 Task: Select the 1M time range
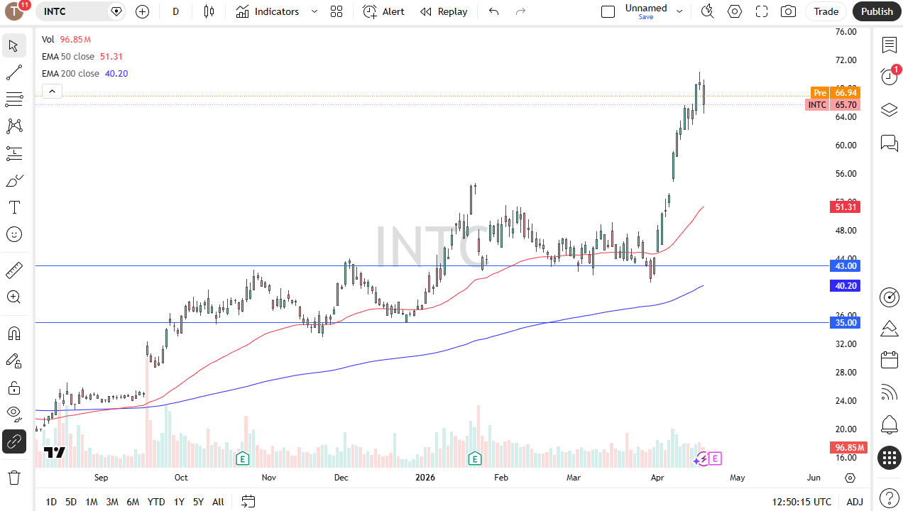click(x=92, y=502)
